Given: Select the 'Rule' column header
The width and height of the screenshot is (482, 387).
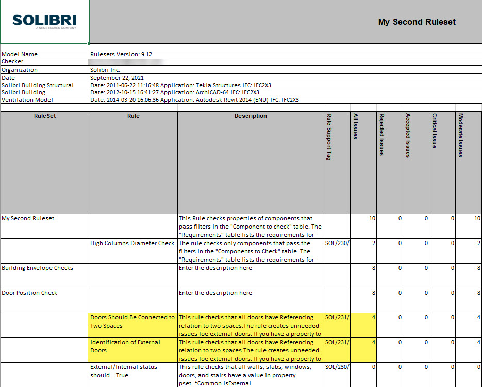Looking at the screenshot, I should pos(133,163).
